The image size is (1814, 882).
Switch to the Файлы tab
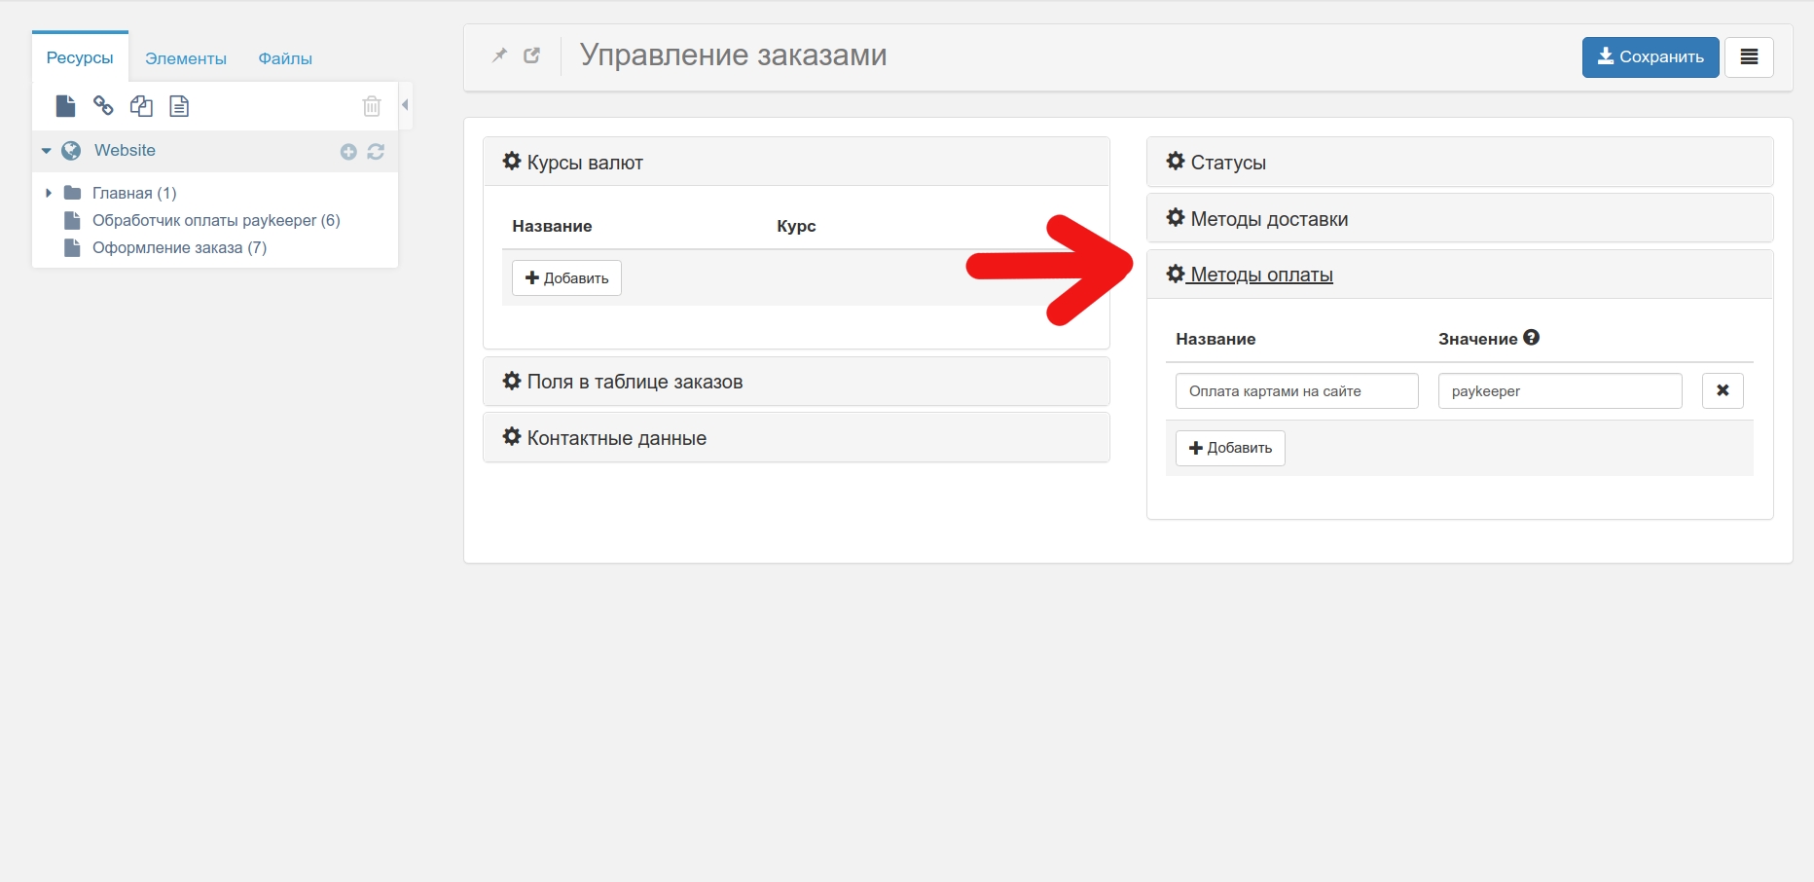[285, 58]
